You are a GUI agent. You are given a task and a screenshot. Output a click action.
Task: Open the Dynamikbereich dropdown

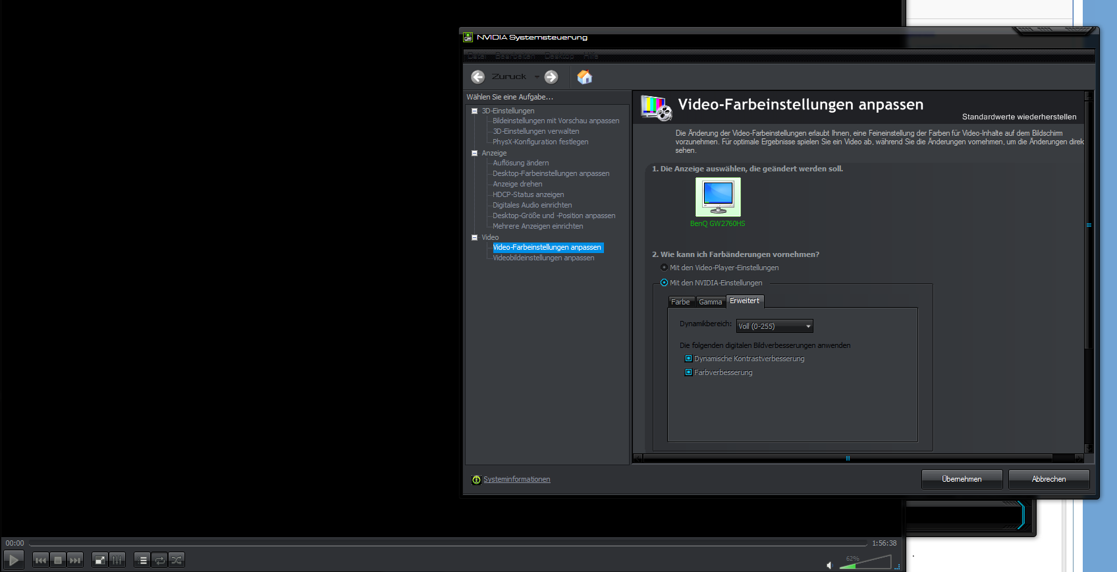[x=775, y=326]
